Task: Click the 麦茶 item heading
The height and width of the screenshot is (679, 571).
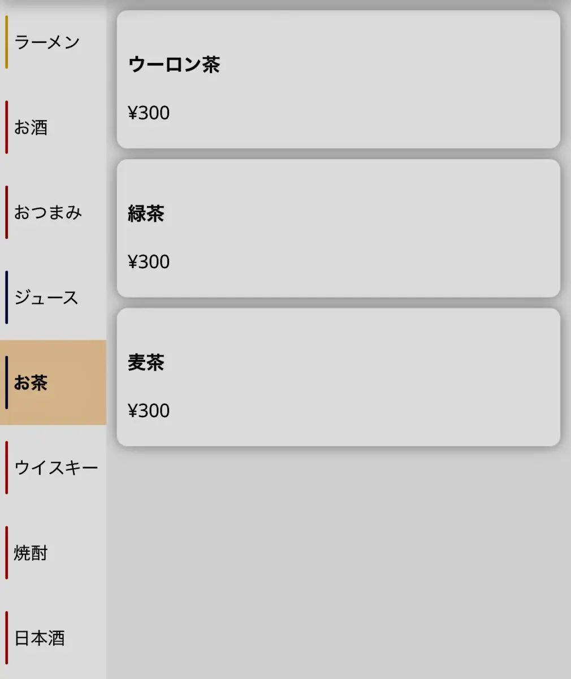Action: pyautogui.click(x=146, y=362)
